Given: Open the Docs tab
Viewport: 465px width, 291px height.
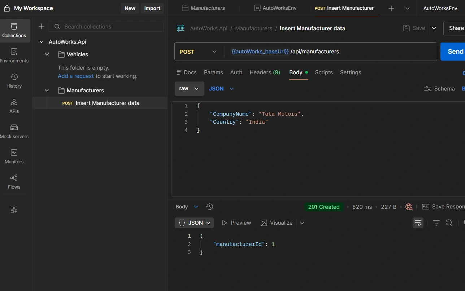Looking at the screenshot, I should tap(187, 72).
